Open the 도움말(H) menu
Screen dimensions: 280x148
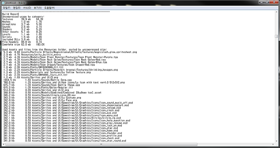(49, 8)
